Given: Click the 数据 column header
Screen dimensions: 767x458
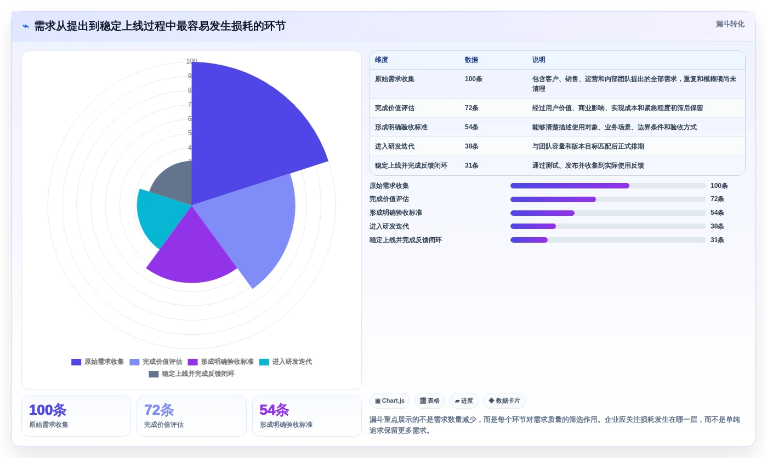Looking at the screenshot, I should click(x=471, y=60).
